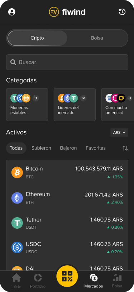Expand the ARS currency dropdown
The image size is (134, 292).
[119, 132]
